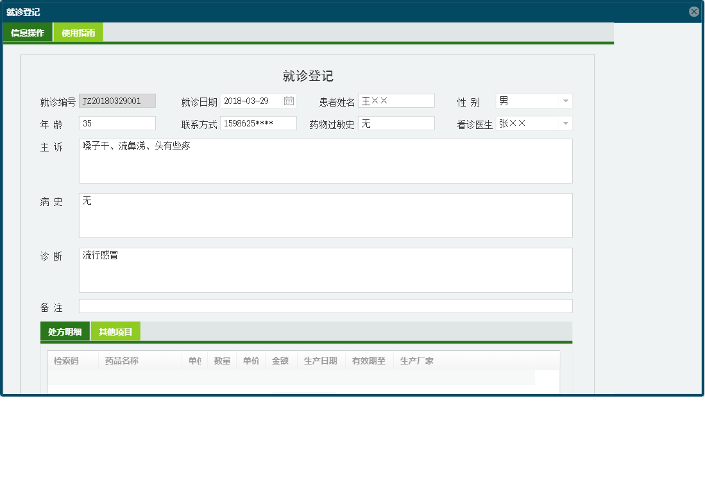Viewport: 705px width, 489px height.
Task: Click the 信息操作 toolbar item
Action: [27, 31]
